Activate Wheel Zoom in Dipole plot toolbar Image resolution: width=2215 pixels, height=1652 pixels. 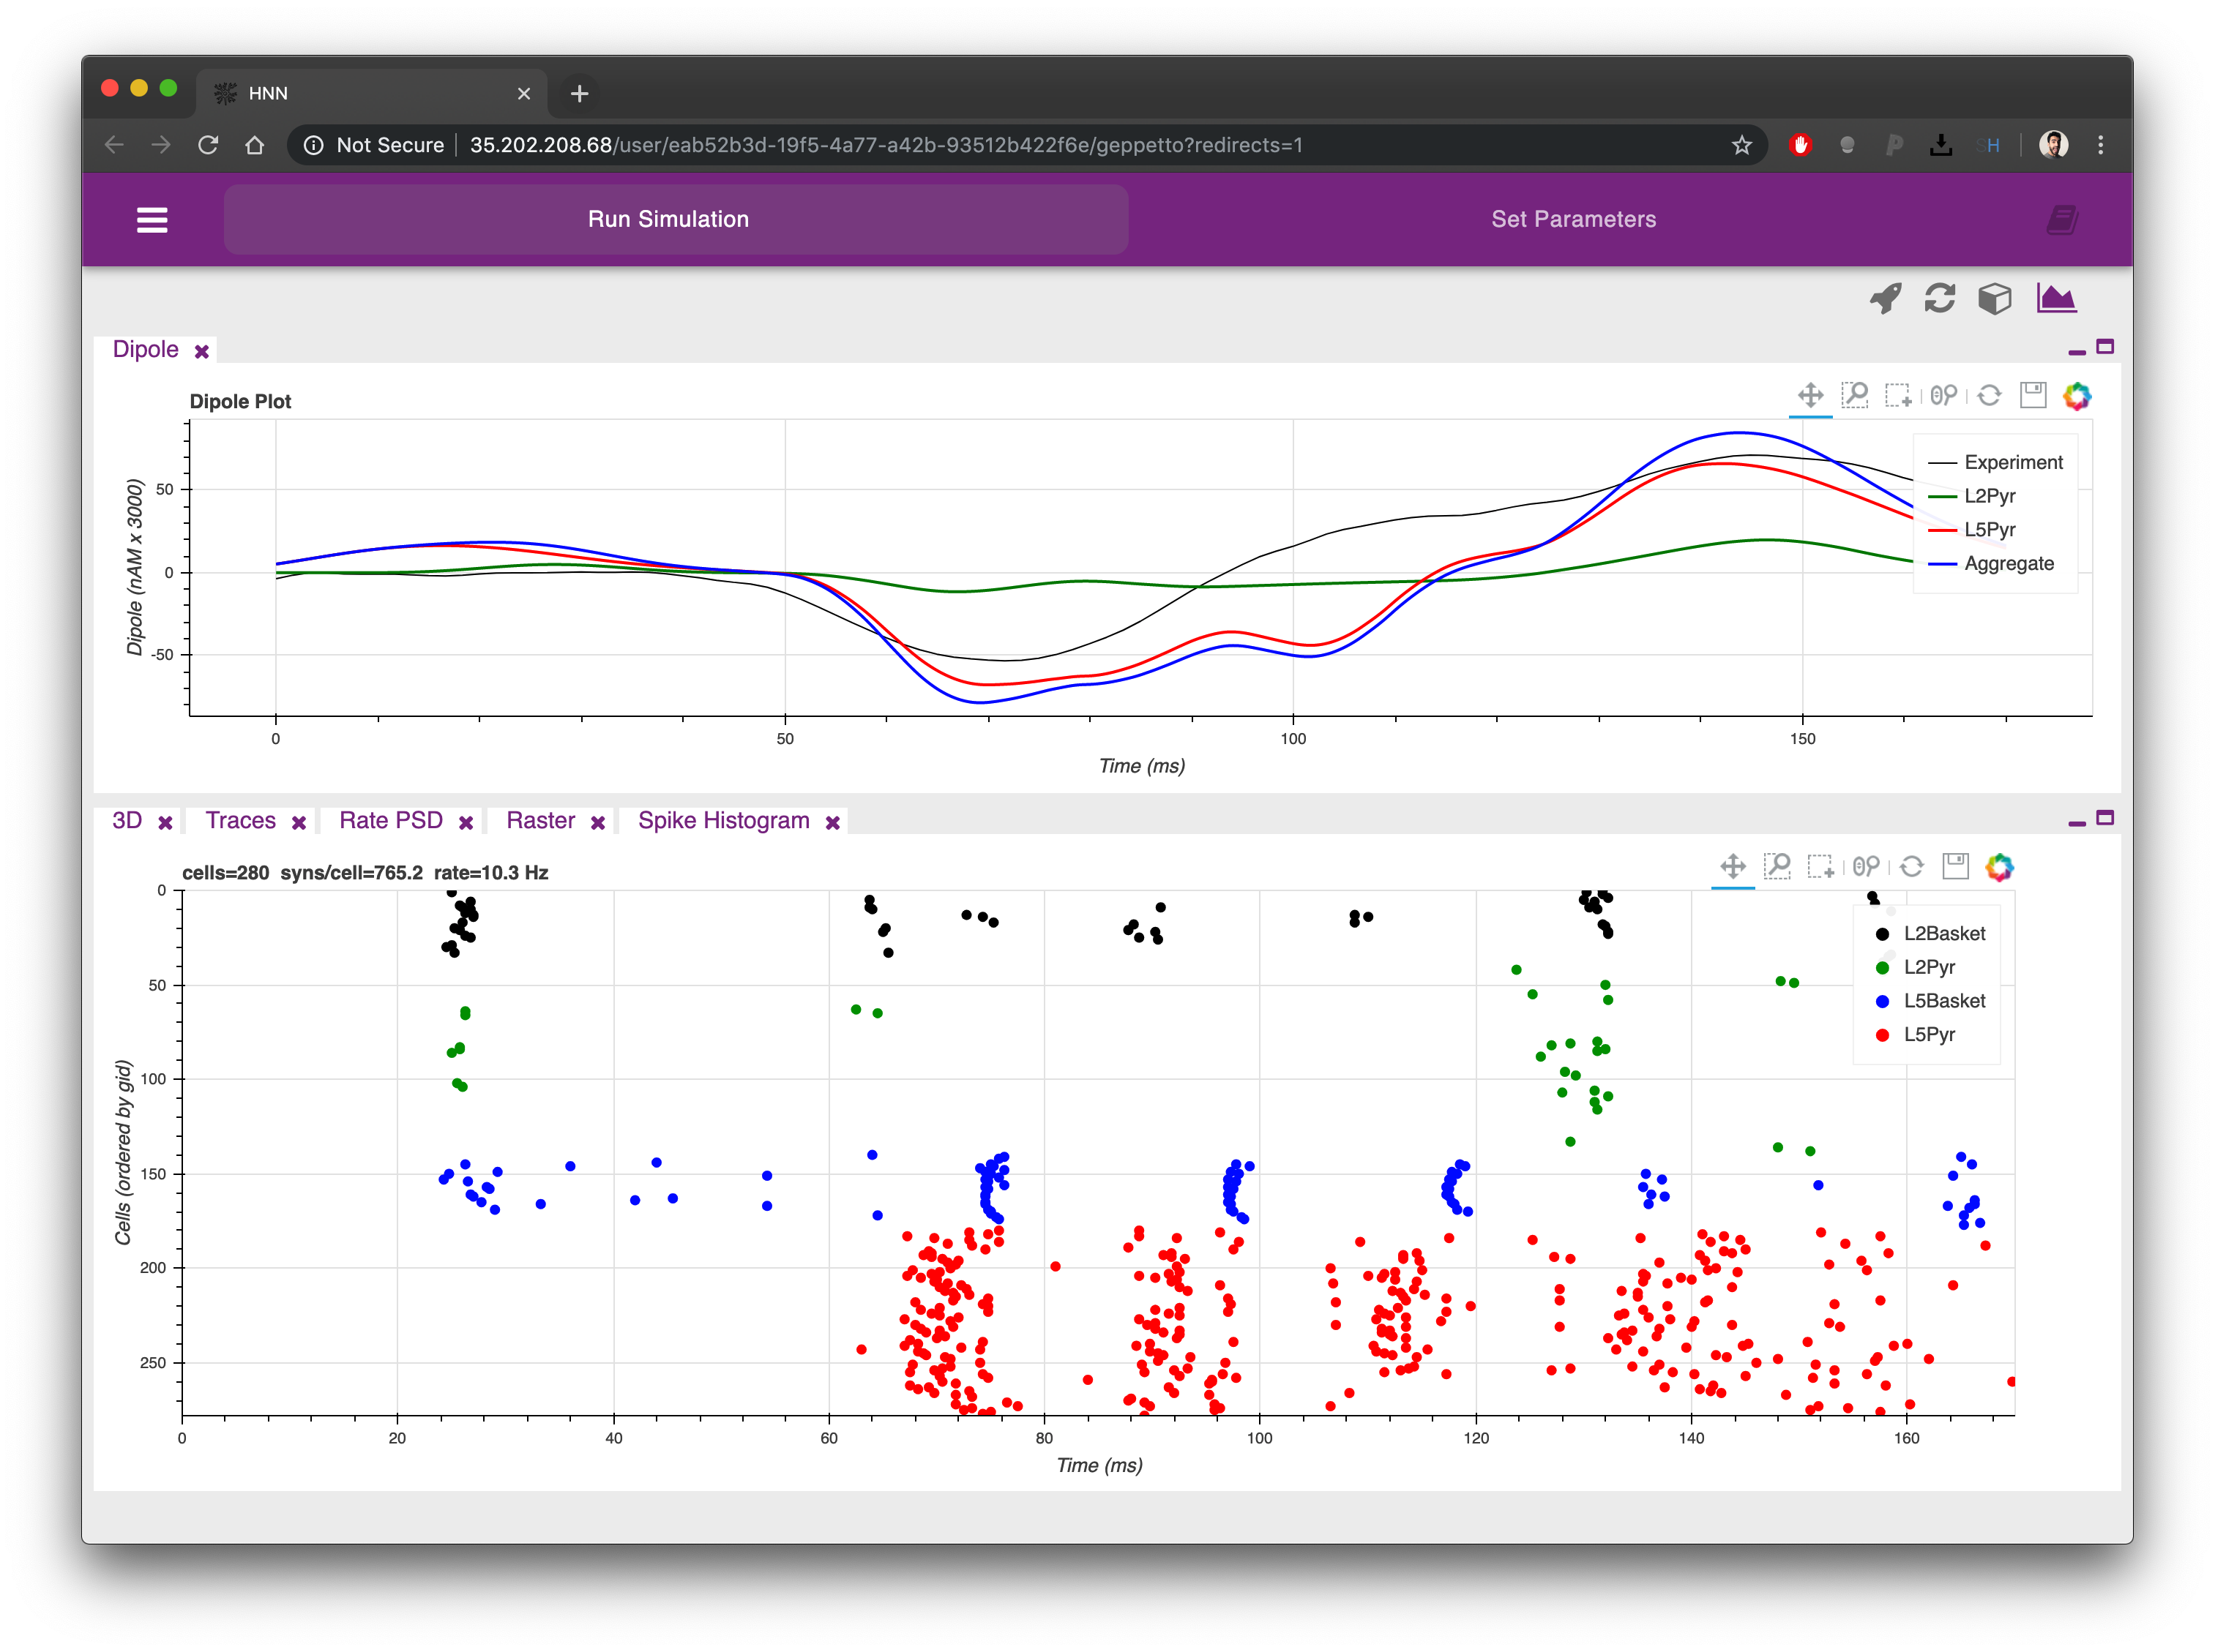(1944, 395)
